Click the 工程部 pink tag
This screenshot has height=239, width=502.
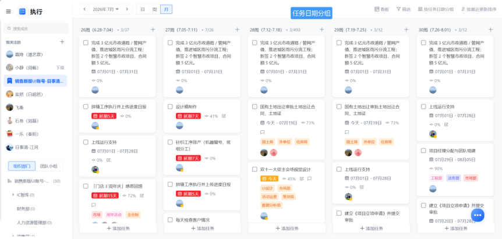pos(436,178)
